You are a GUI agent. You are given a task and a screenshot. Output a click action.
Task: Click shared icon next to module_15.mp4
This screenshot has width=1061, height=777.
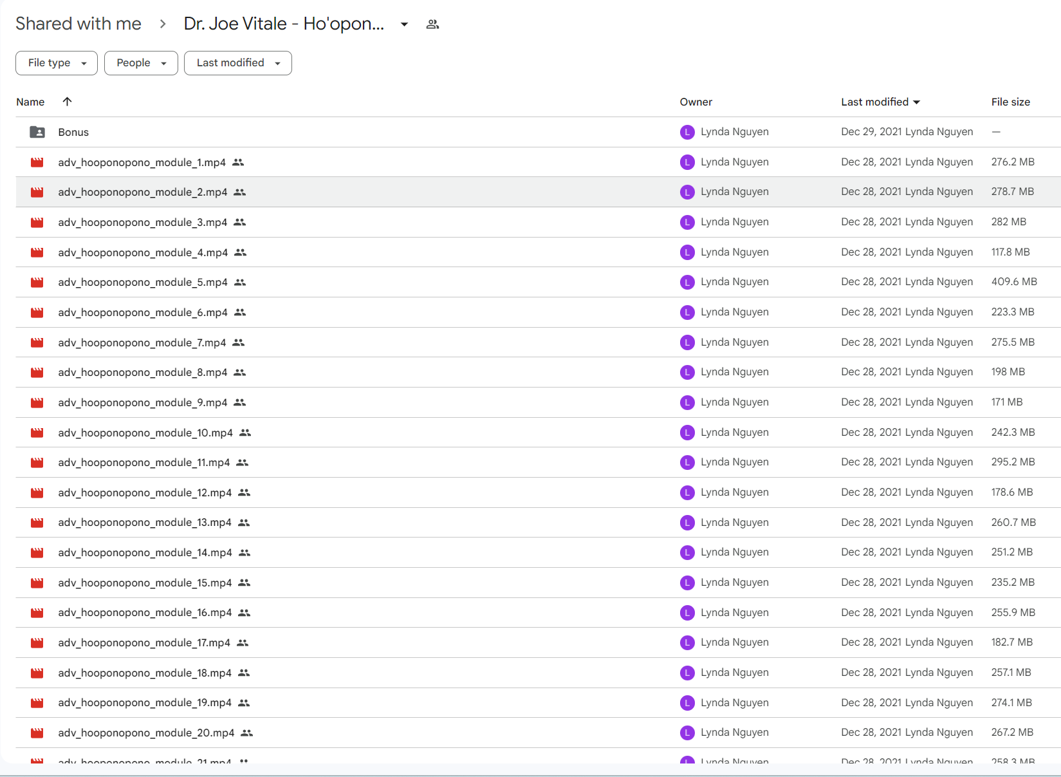coord(244,583)
